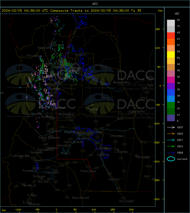The image size is (190, 213).
Task: Click the 'Sosneado' map label
Action: pyautogui.click(x=37, y=152)
